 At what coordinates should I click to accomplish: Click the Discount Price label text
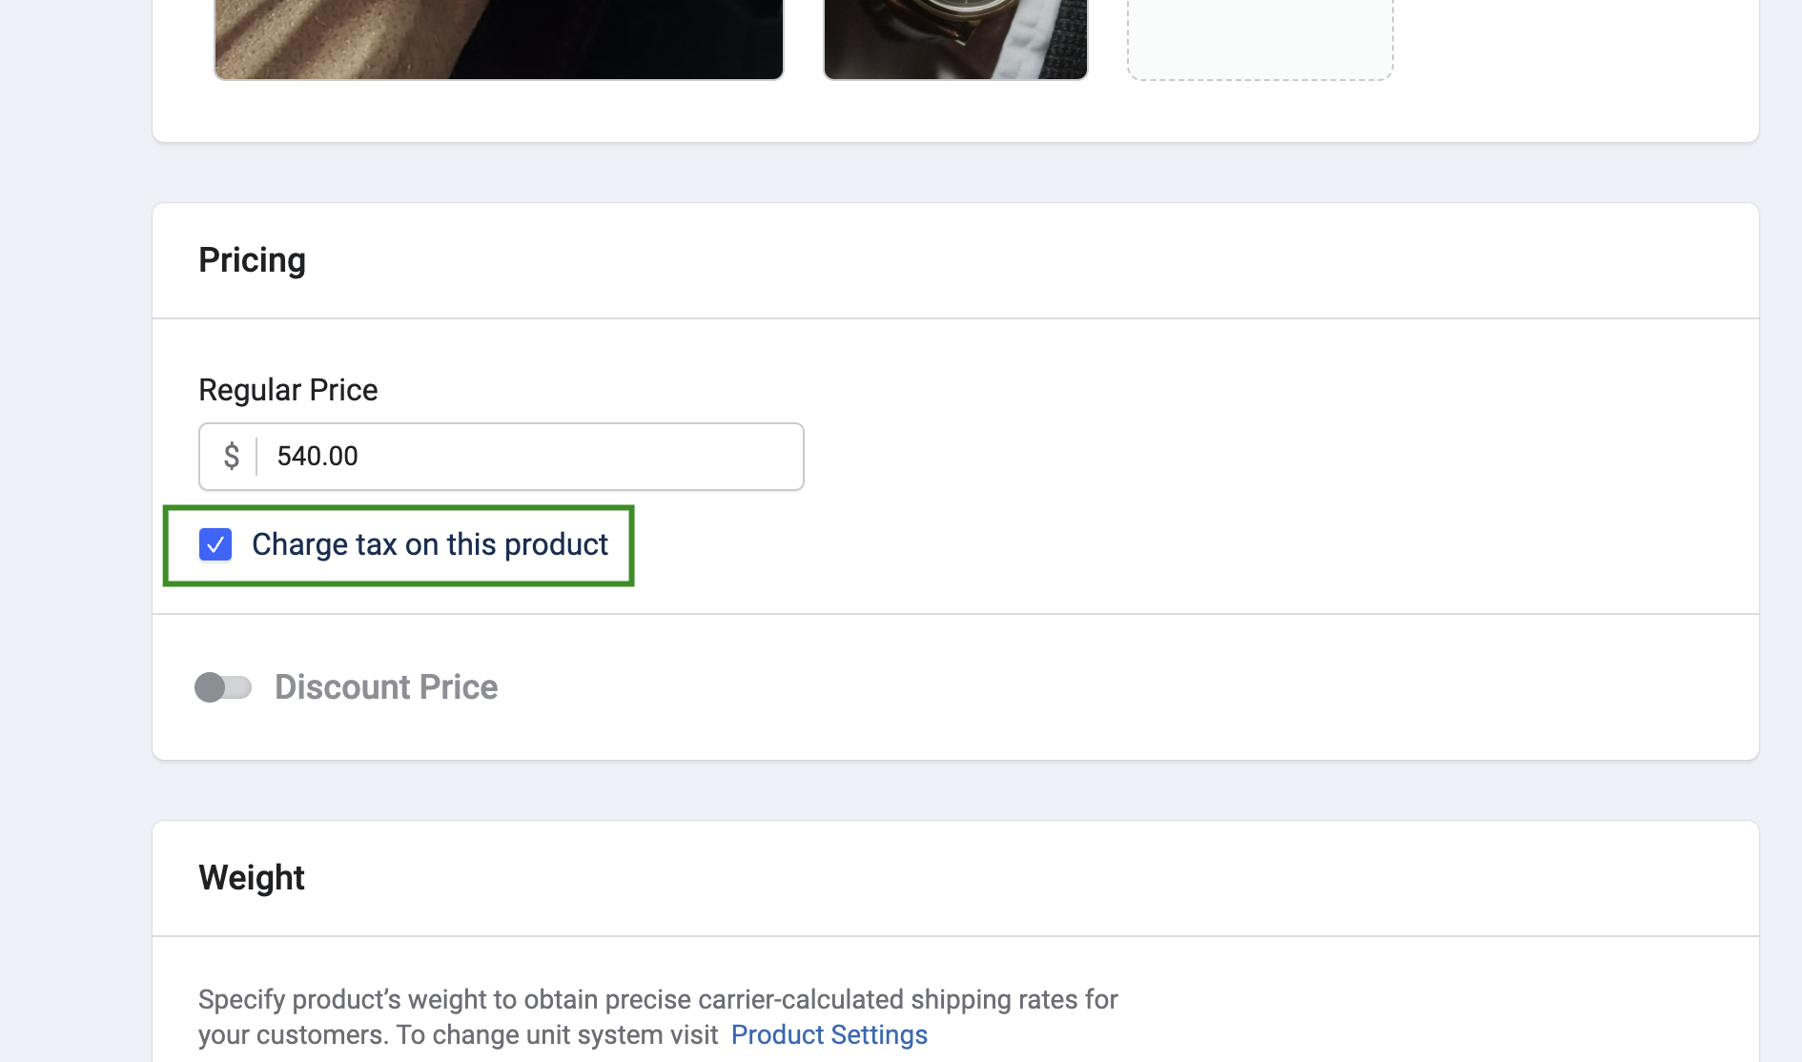pos(386,687)
